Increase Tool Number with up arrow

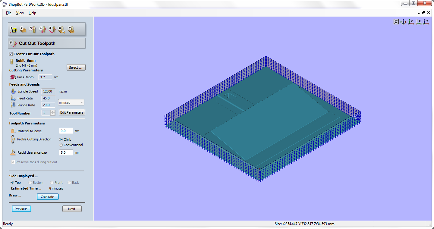pos(53,111)
